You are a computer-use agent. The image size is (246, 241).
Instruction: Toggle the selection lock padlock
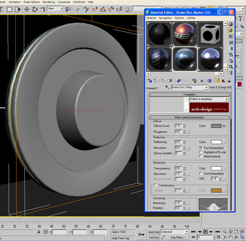tap(39, 232)
